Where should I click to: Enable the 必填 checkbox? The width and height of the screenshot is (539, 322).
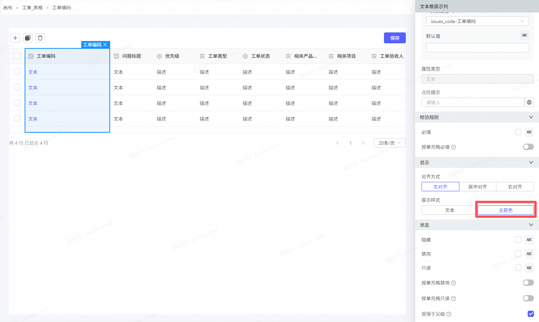(x=518, y=132)
